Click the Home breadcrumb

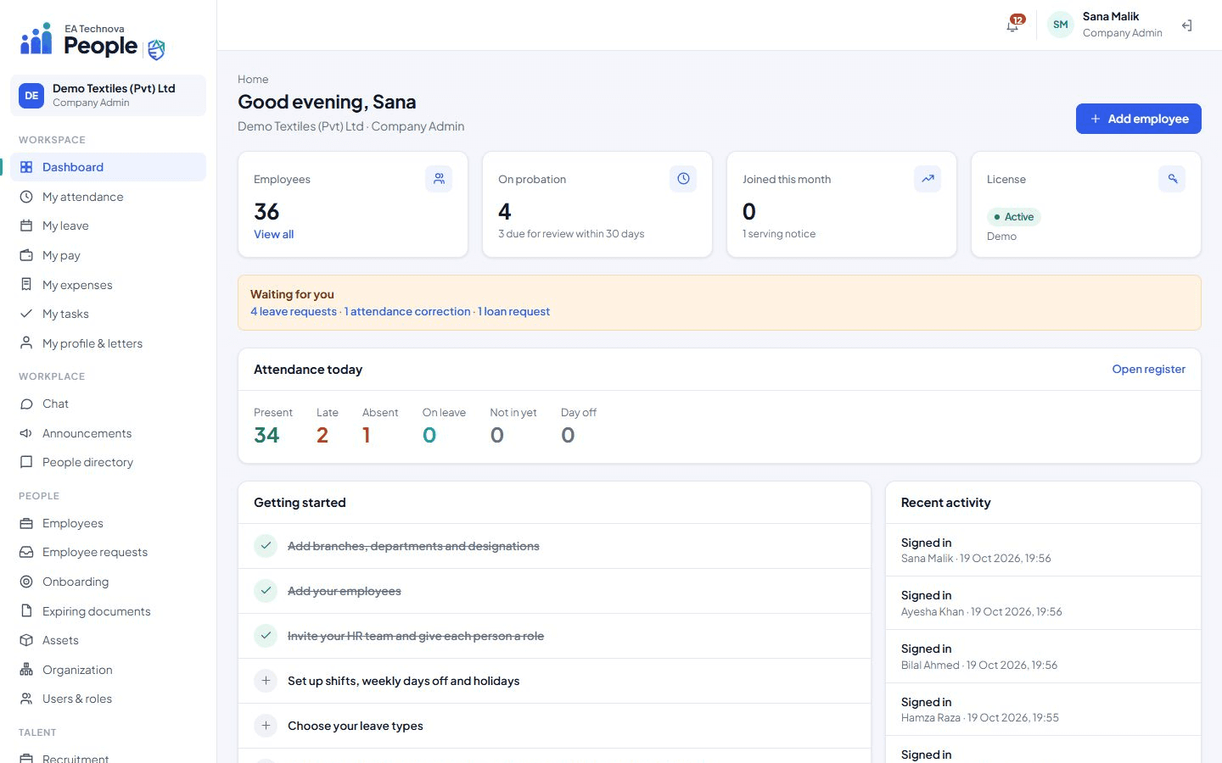click(x=253, y=79)
